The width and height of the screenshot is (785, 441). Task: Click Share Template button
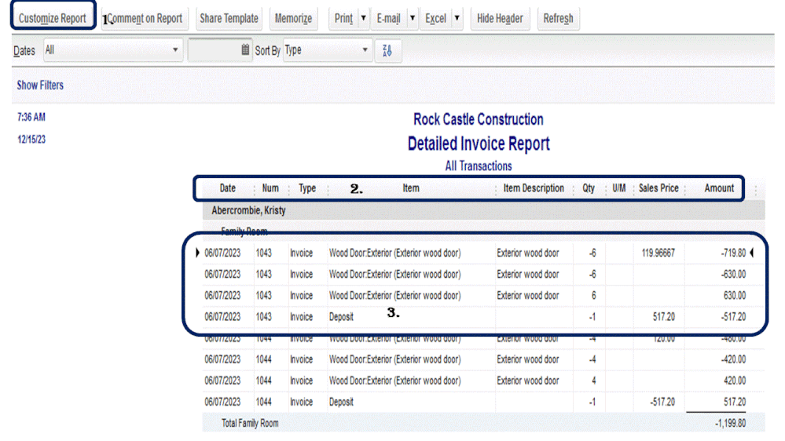[x=229, y=19]
